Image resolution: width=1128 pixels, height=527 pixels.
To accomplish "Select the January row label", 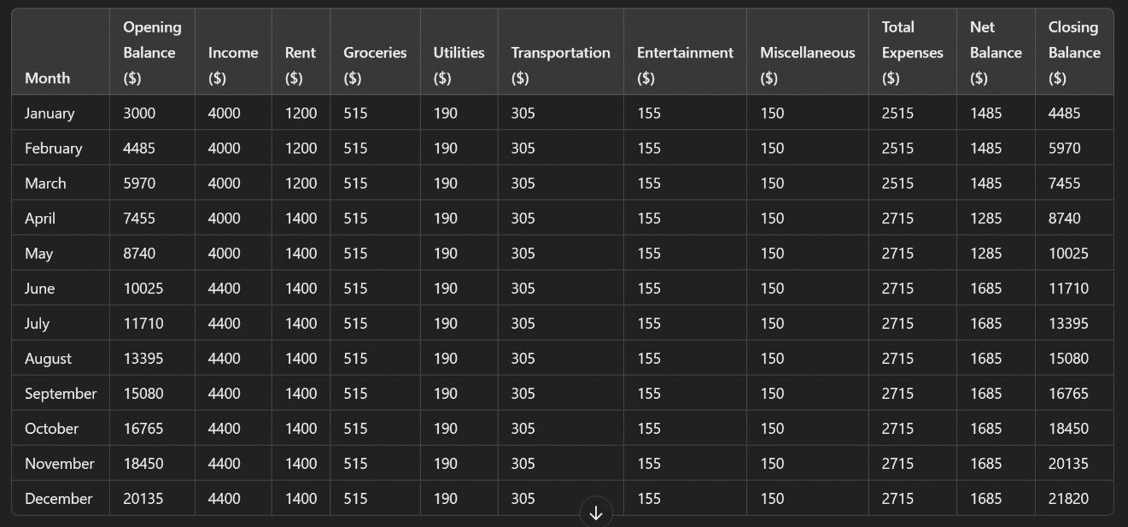I will tap(50, 113).
